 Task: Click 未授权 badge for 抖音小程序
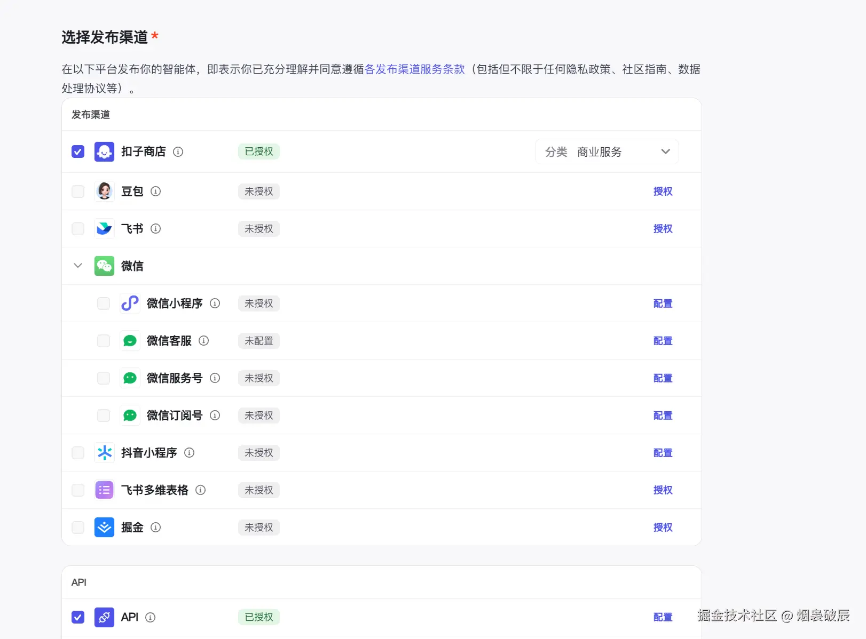259,452
